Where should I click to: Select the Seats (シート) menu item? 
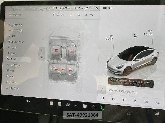19,59
